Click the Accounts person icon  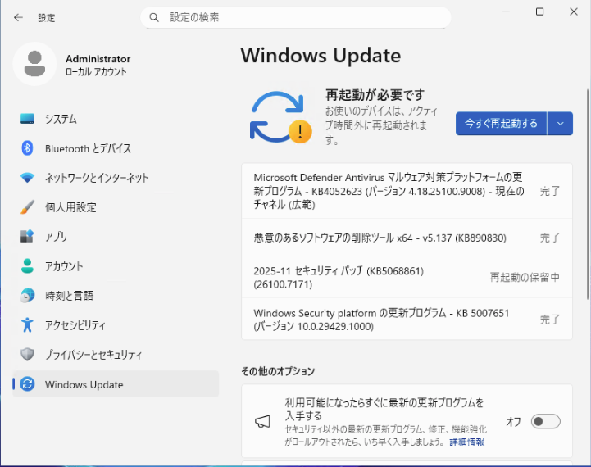pyautogui.click(x=28, y=266)
